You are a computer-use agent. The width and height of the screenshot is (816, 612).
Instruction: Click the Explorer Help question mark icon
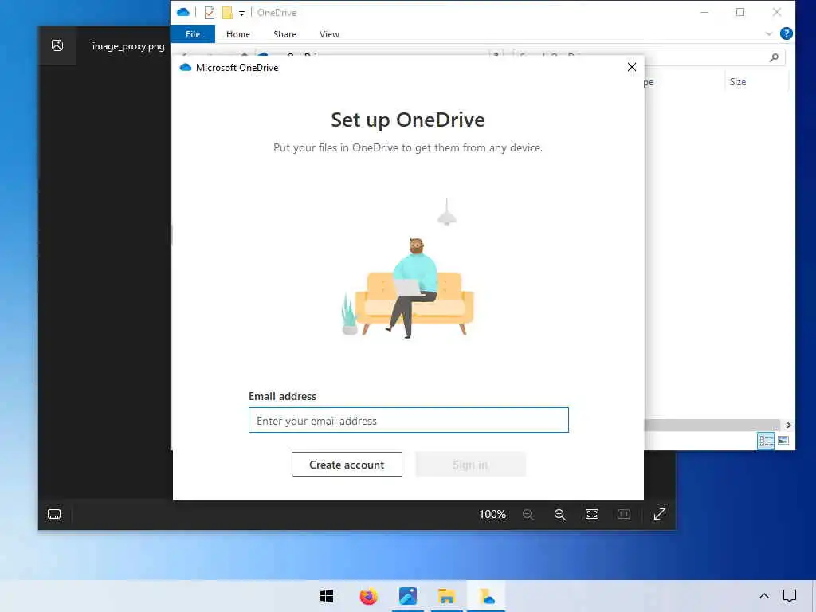click(787, 33)
